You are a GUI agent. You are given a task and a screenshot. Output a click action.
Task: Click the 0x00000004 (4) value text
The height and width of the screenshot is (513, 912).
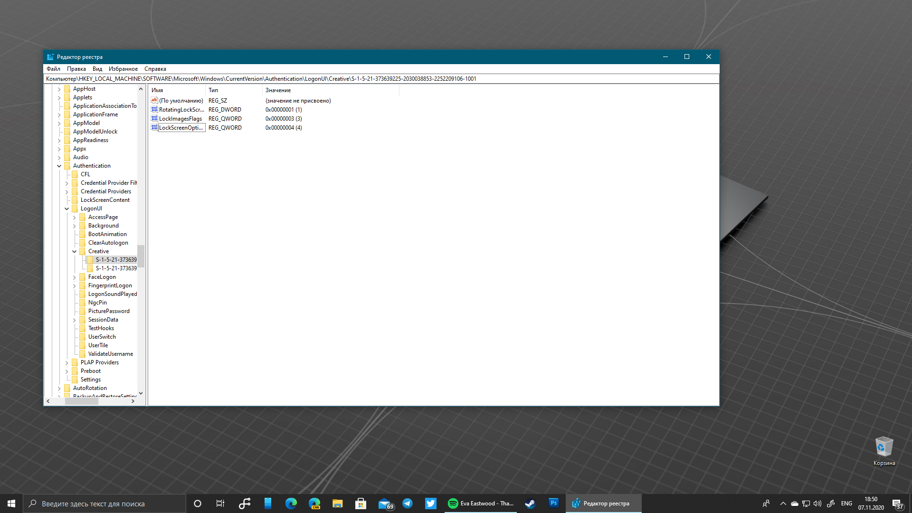284,128
